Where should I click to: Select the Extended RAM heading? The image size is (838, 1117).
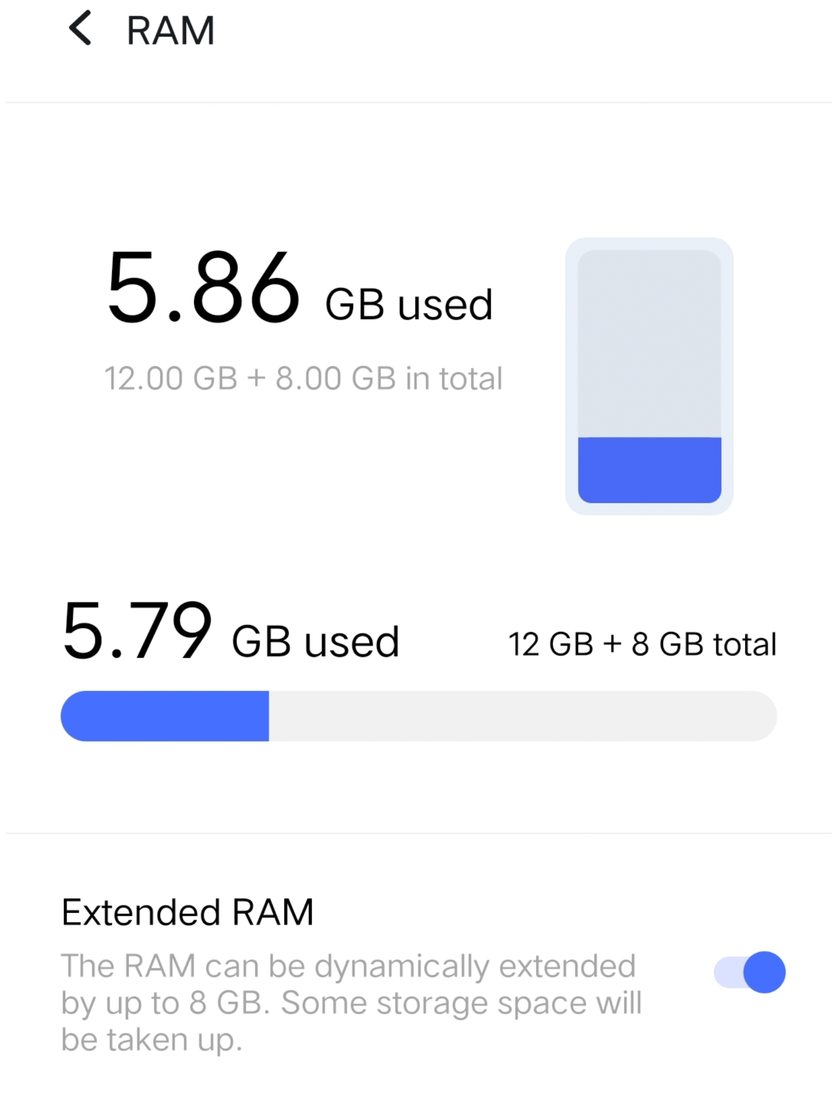coord(187,912)
